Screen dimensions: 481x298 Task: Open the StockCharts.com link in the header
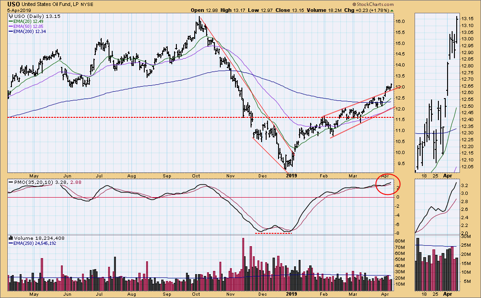[375, 4]
